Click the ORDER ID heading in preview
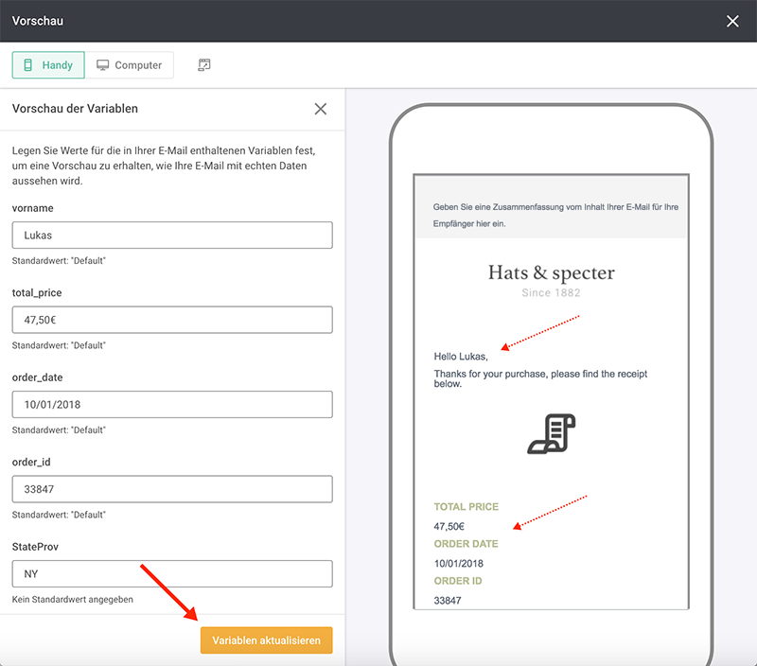Image resolution: width=757 pixels, height=666 pixels. tap(458, 581)
